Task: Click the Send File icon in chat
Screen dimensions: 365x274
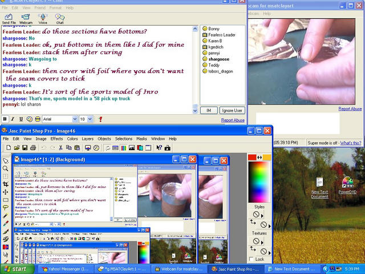Action: click(x=9, y=19)
